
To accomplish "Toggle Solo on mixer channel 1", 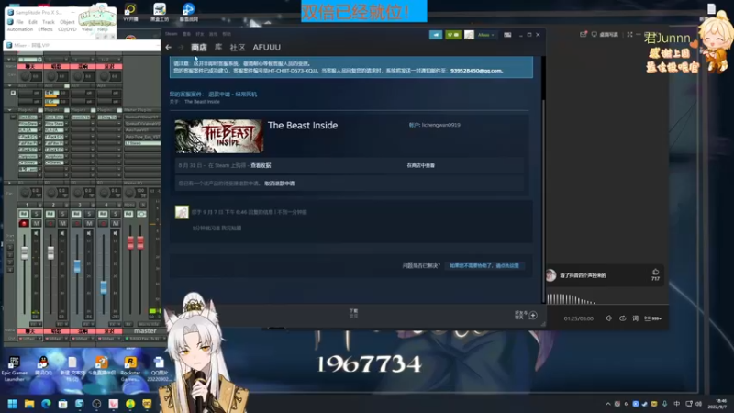I will tap(36, 214).
